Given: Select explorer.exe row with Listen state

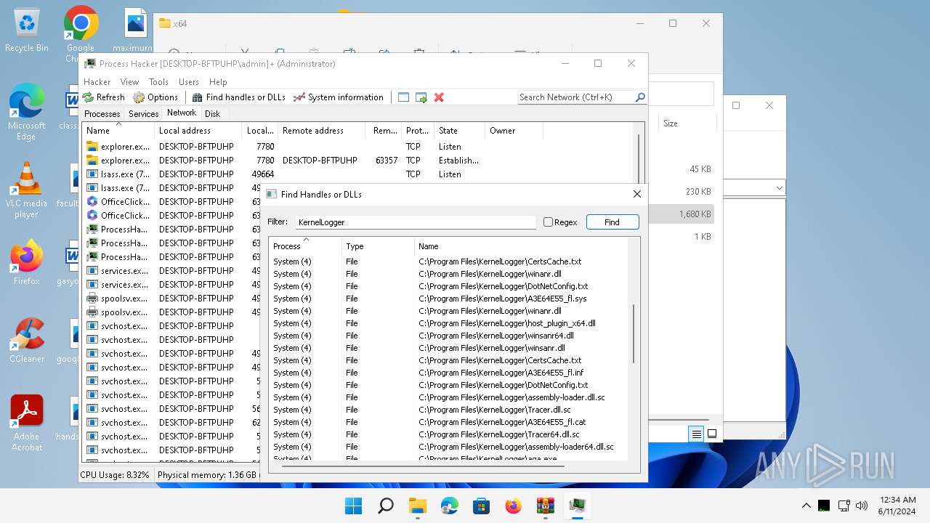Looking at the screenshot, I should pos(312,146).
